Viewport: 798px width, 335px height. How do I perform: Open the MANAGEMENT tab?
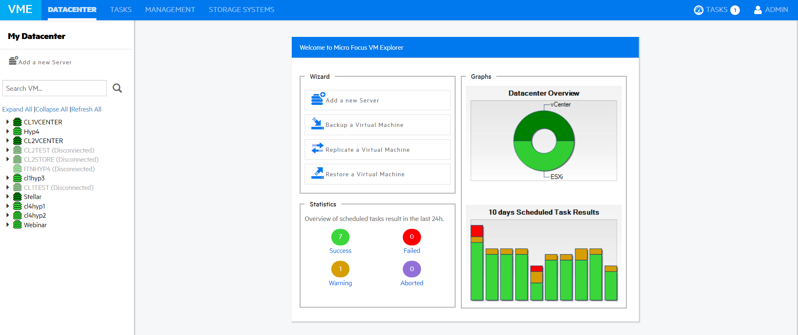pos(170,10)
